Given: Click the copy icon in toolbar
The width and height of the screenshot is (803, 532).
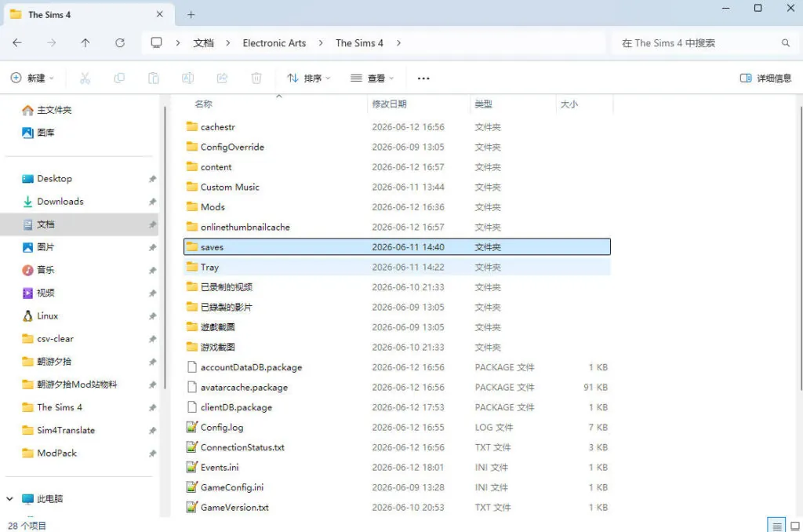Looking at the screenshot, I should coord(119,78).
